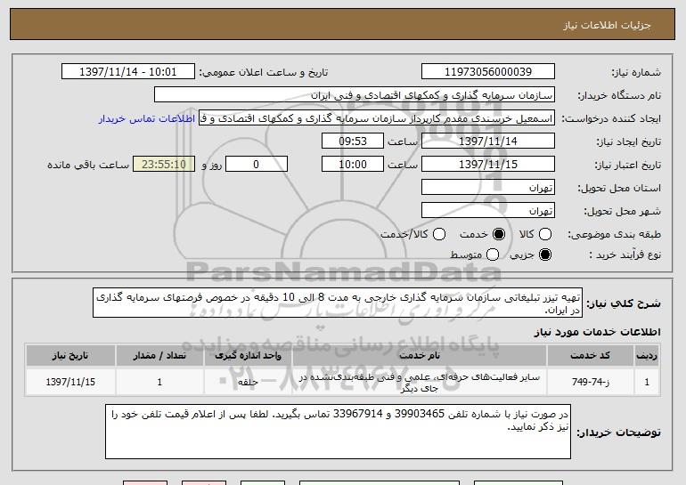Click the ردیف column header
Viewport: 686px width, 485px height.
tap(647, 356)
